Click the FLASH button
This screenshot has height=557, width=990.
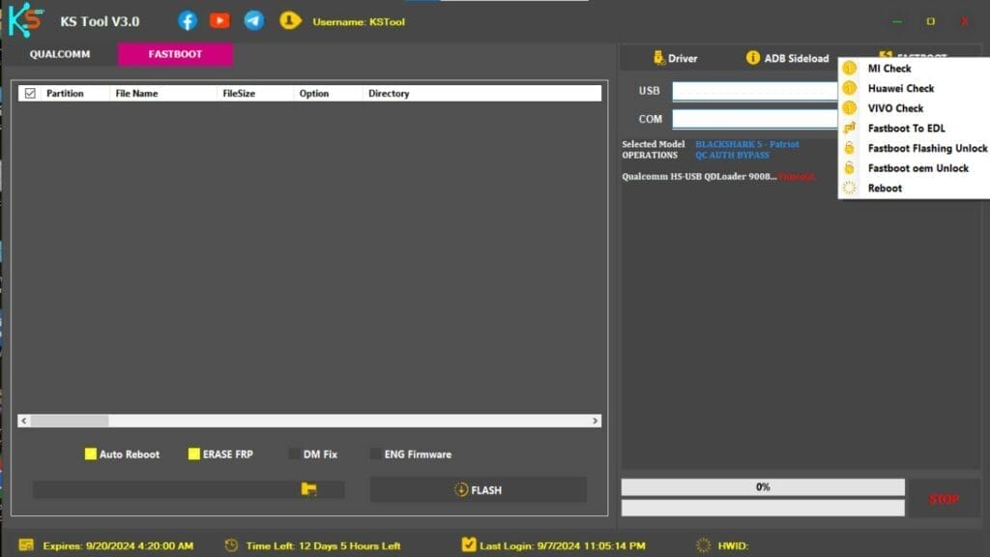pyautogui.click(x=480, y=489)
